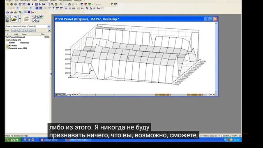Click the teal home icon in sidebar panel
The height and width of the screenshot is (148, 263).
pyautogui.click(x=41, y=16)
